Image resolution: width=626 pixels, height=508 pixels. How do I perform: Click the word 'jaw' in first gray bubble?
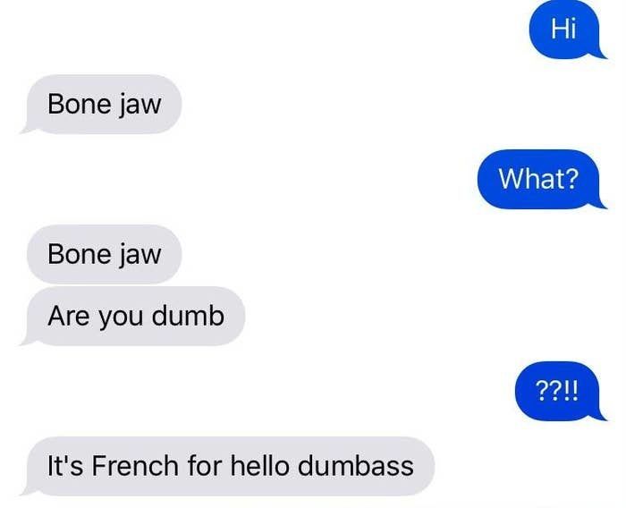coord(140,105)
